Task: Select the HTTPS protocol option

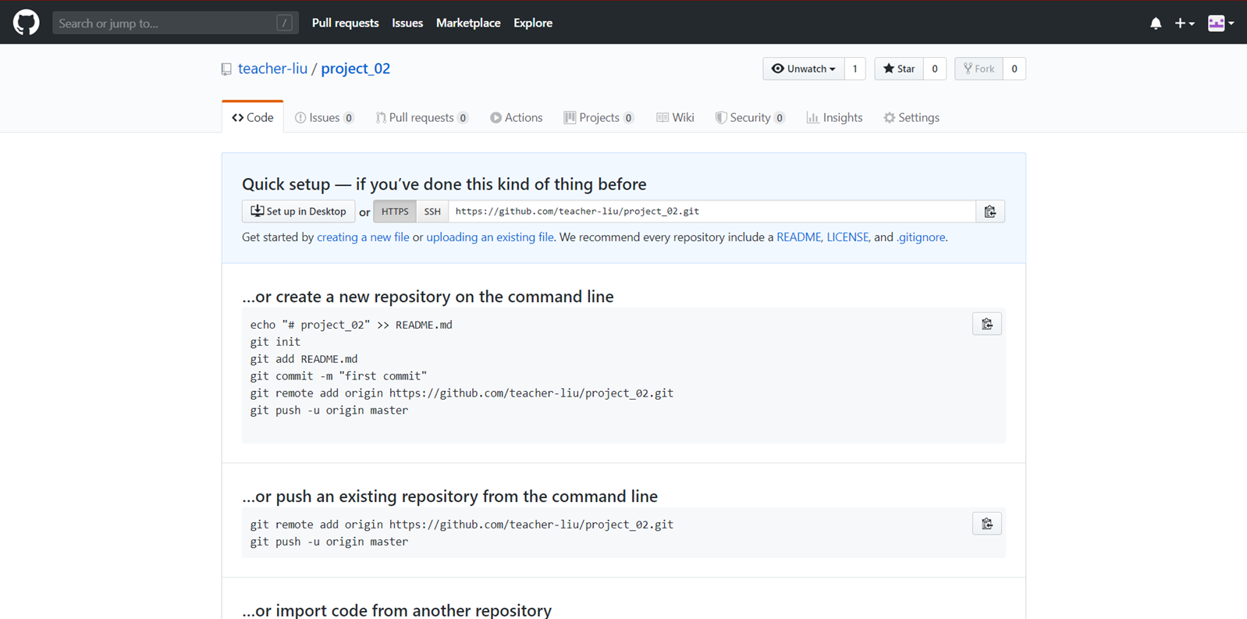Action: coord(395,212)
